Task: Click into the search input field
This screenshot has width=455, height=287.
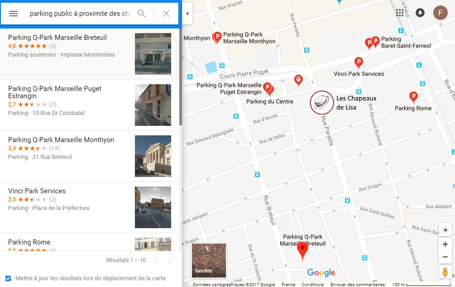Action: (81, 14)
